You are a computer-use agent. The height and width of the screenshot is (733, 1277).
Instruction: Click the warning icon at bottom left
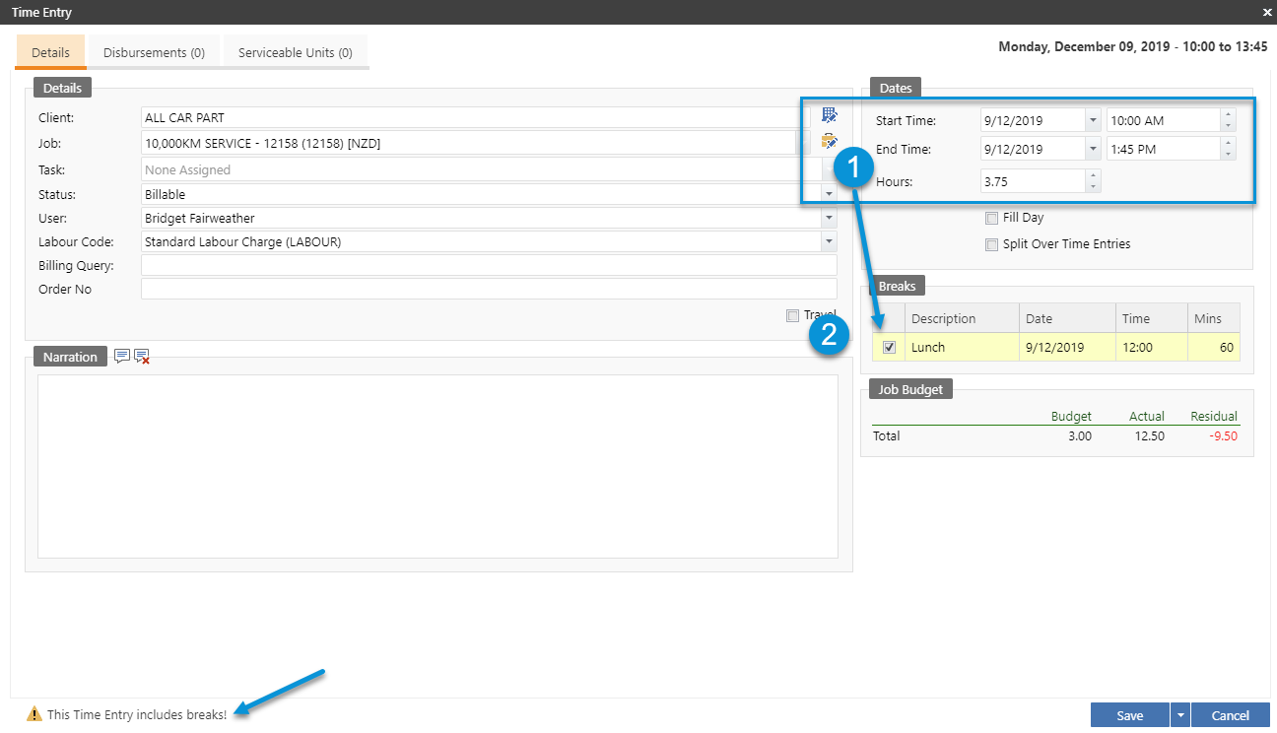(x=34, y=713)
